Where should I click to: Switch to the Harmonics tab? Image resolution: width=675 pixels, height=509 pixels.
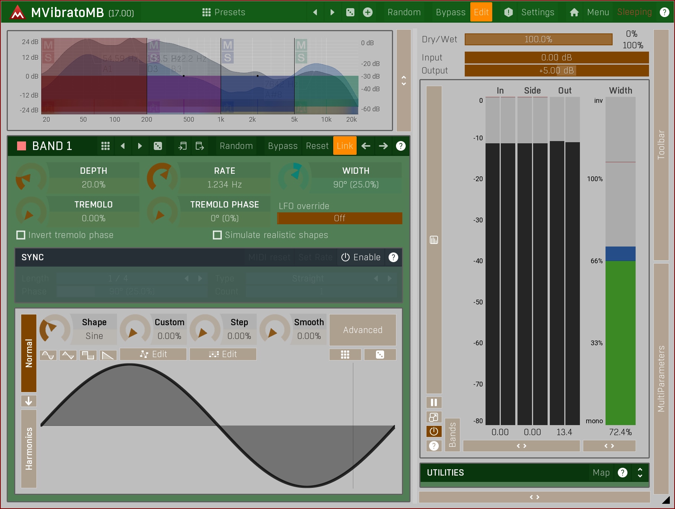[29, 448]
